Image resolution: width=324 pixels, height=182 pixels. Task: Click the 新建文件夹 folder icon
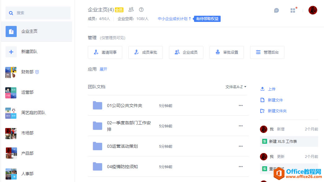coord(262,111)
